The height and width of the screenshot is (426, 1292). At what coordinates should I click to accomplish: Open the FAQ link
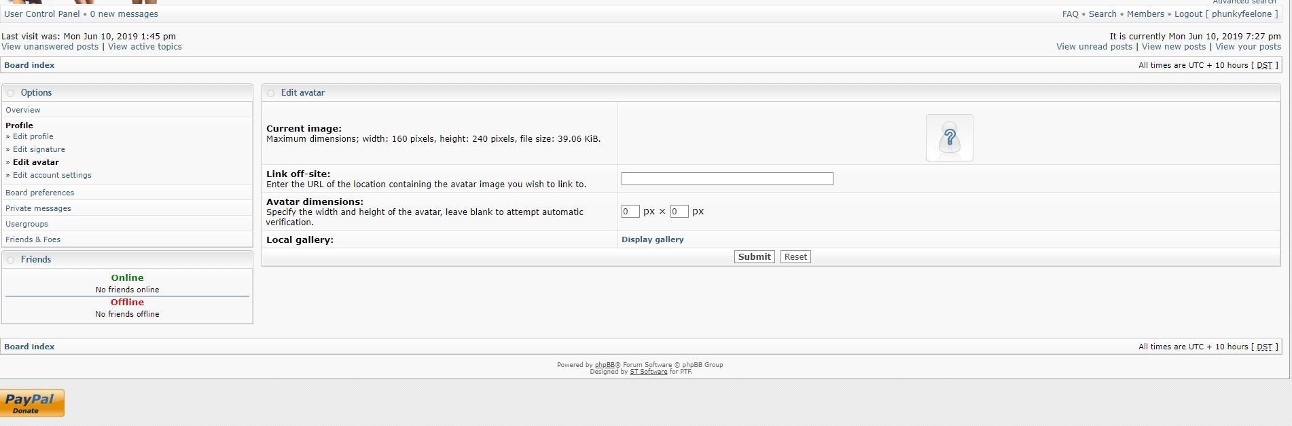click(1070, 14)
